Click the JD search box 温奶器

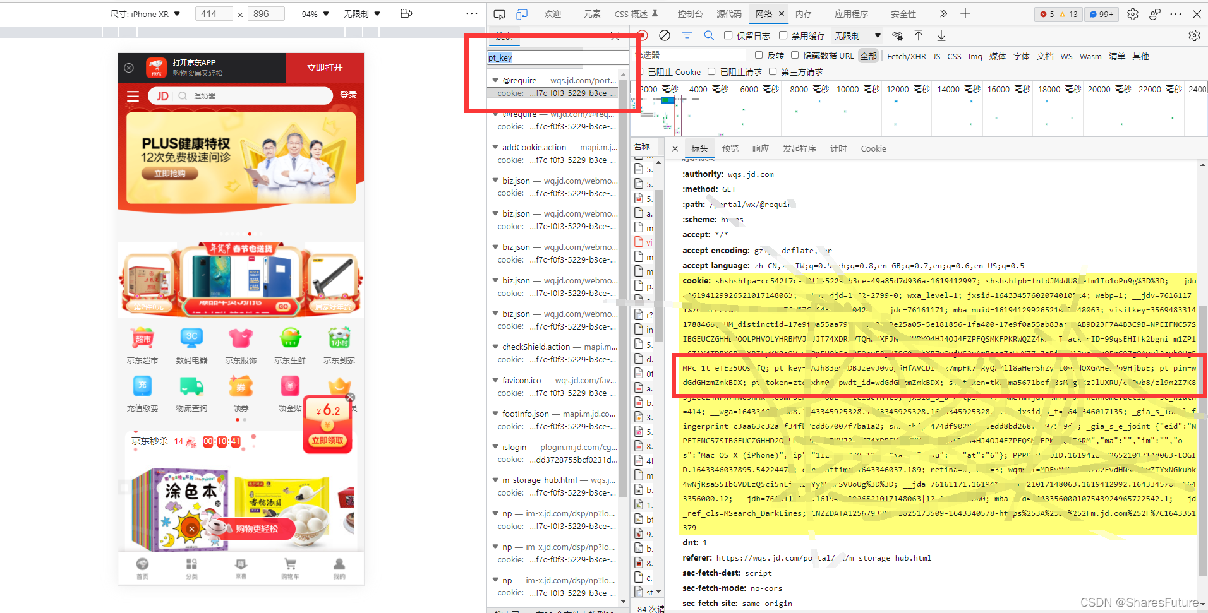click(x=240, y=96)
